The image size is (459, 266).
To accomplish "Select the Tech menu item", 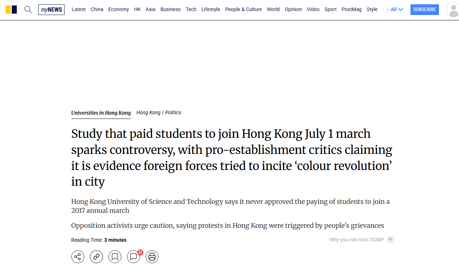I will pyautogui.click(x=191, y=10).
